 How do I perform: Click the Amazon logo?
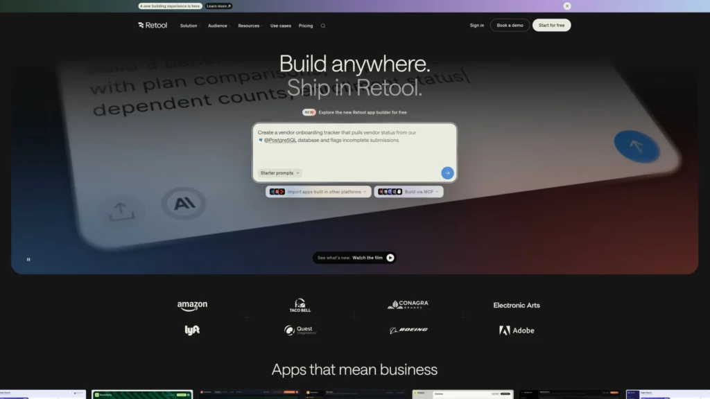[193, 305]
